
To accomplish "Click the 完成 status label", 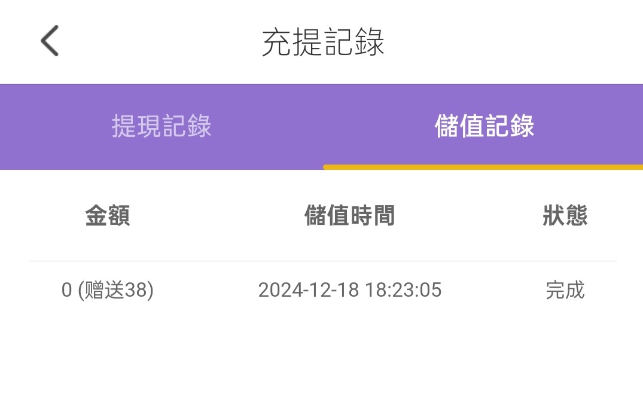I will [565, 291].
